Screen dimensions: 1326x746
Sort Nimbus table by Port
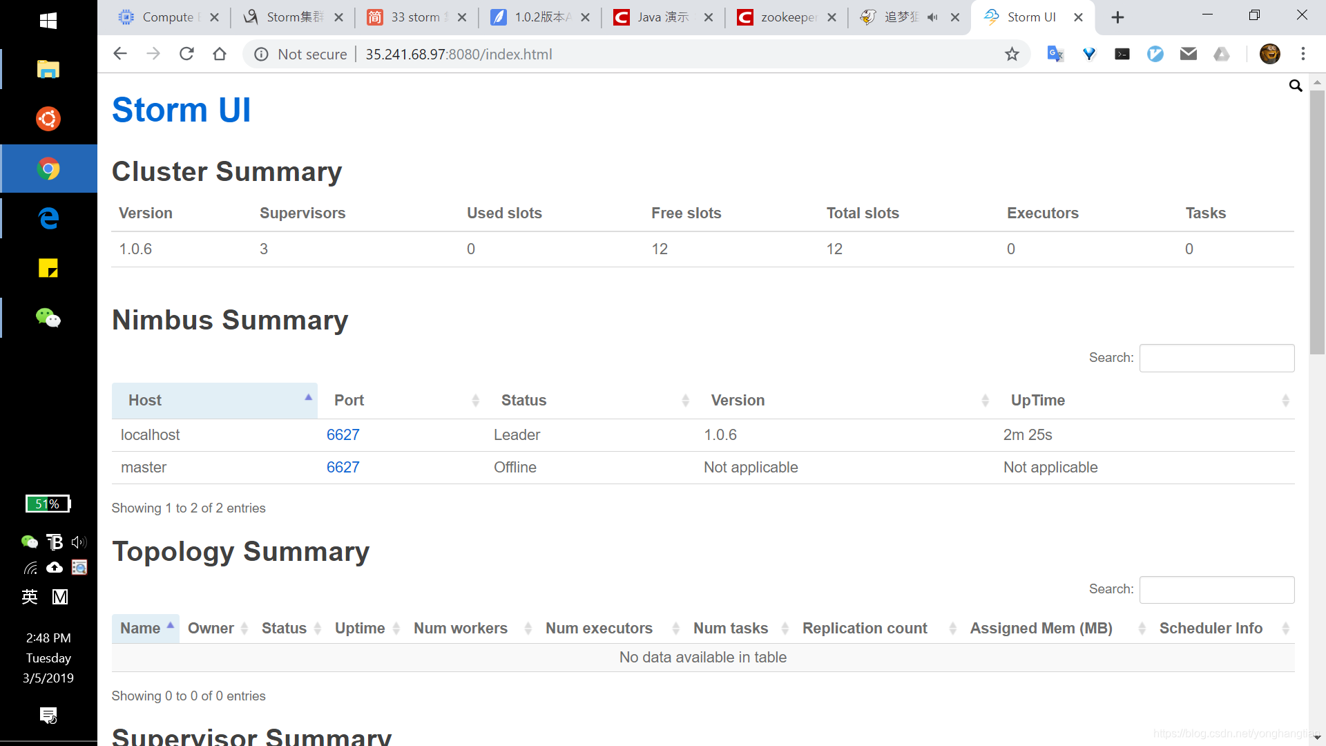[401, 401]
